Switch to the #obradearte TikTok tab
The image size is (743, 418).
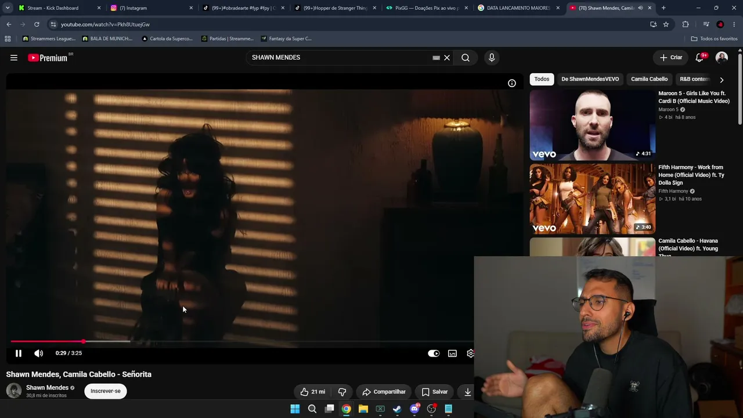point(243,8)
